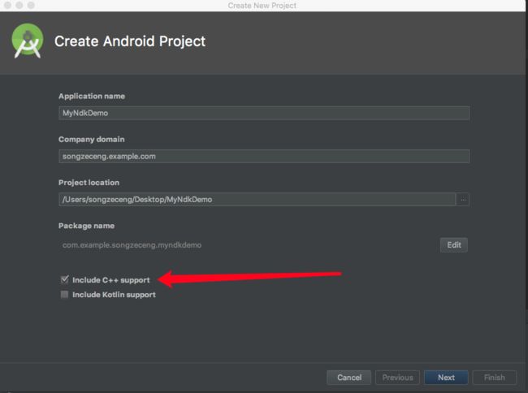
Task: Click the Next button
Action: [446, 378]
